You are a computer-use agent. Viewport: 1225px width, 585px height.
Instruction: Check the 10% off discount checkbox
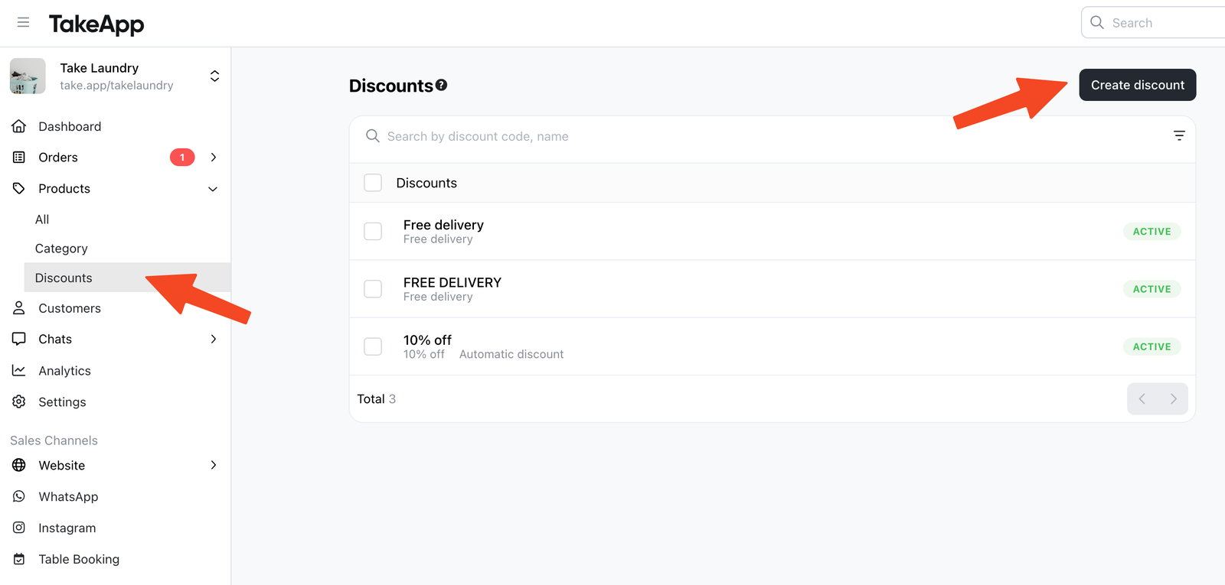point(373,346)
